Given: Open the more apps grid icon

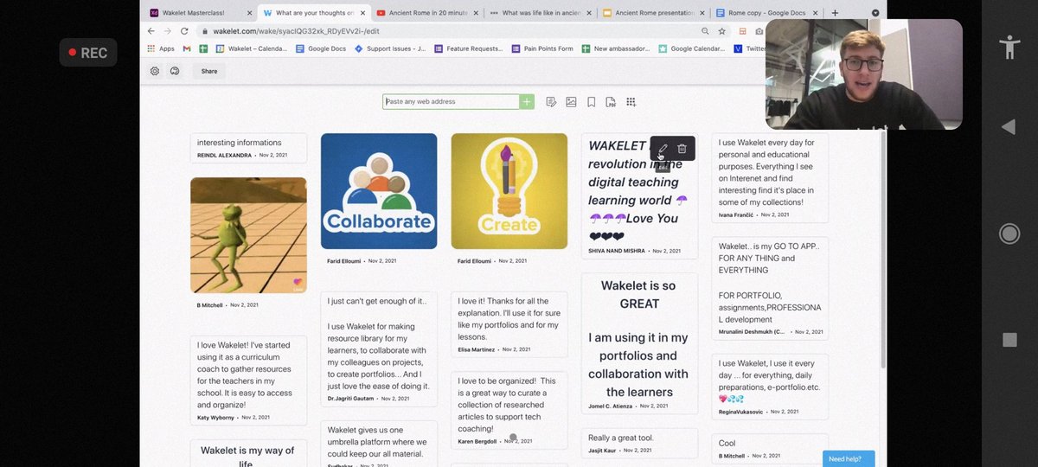Looking at the screenshot, I should coord(631,102).
